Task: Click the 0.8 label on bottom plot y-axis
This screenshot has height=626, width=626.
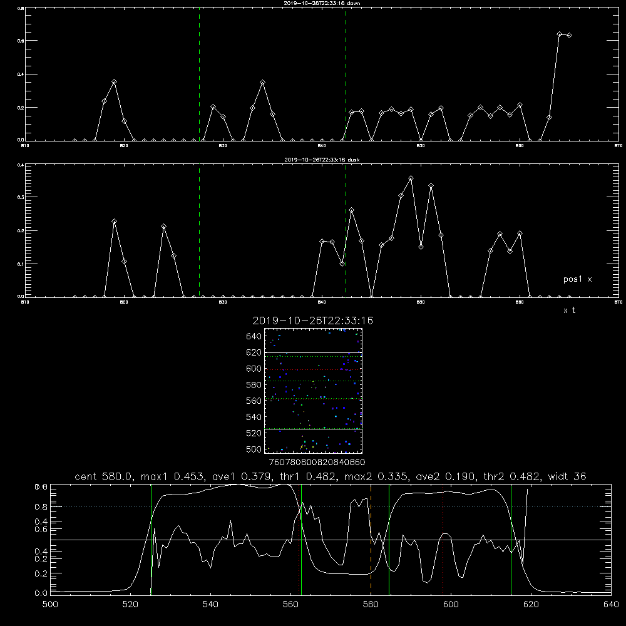Action: click(41, 507)
